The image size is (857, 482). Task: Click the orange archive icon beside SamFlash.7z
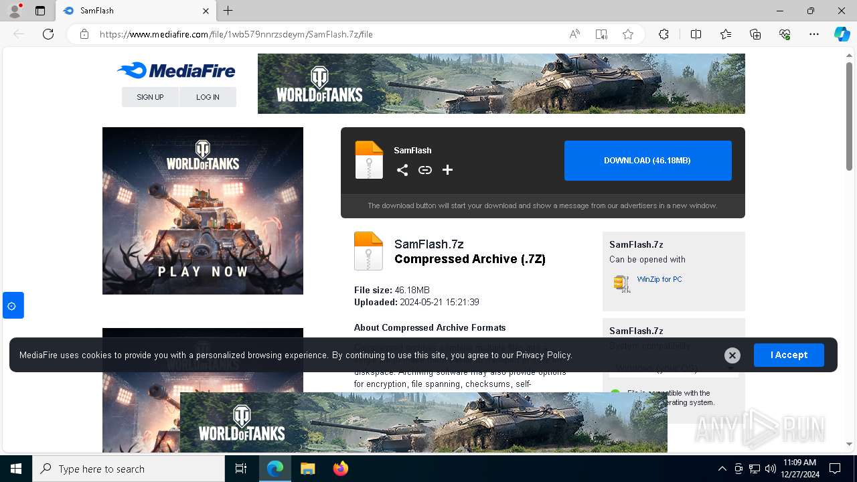pos(368,251)
